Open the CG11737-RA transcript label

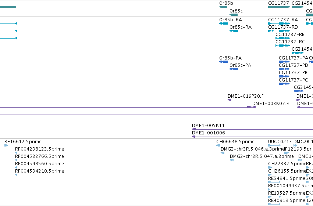283,20
